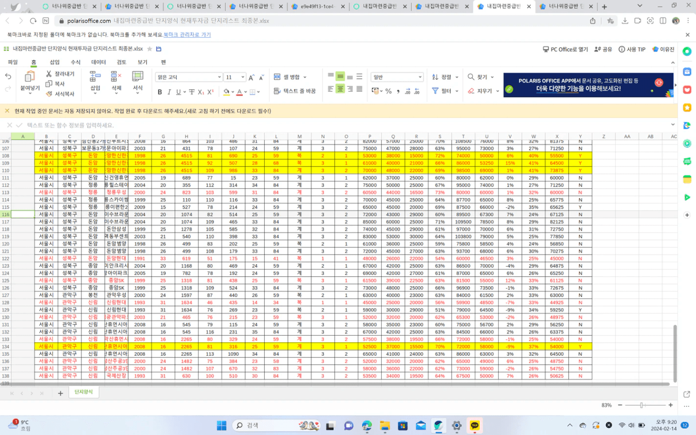Toggle center horizontal alignment
This screenshot has width=696, height=435.
point(340,89)
